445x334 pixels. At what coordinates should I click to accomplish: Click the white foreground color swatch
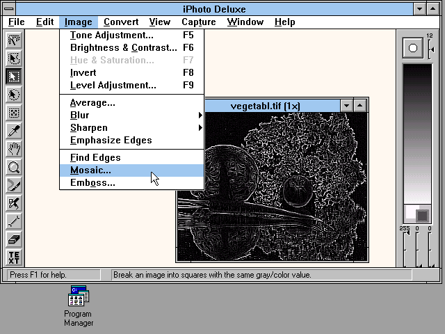(x=410, y=212)
